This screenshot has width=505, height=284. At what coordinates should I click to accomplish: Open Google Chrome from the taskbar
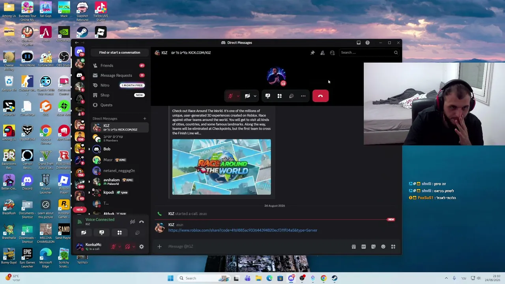tap(324, 278)
